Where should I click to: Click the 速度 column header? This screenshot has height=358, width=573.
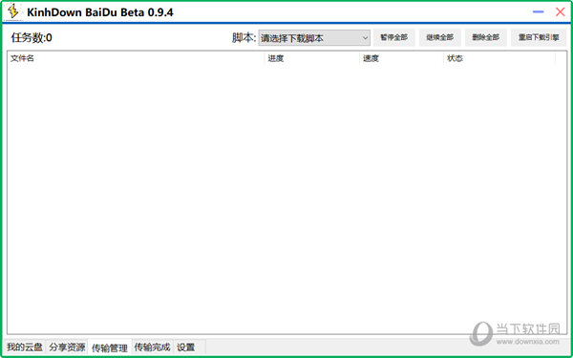402,58
